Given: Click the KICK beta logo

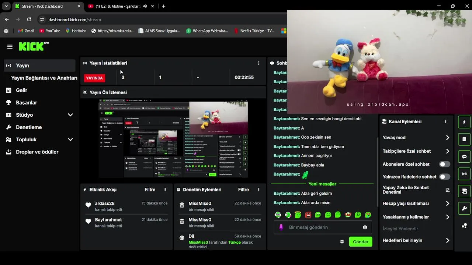Looking at the screenshot, I should pos(34,46).
